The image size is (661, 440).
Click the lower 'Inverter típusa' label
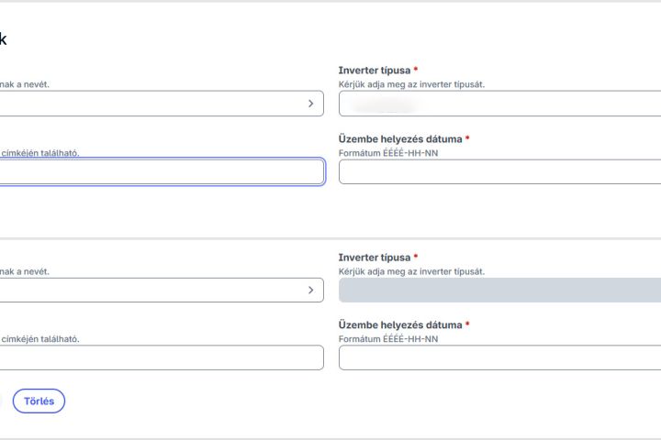375,258
